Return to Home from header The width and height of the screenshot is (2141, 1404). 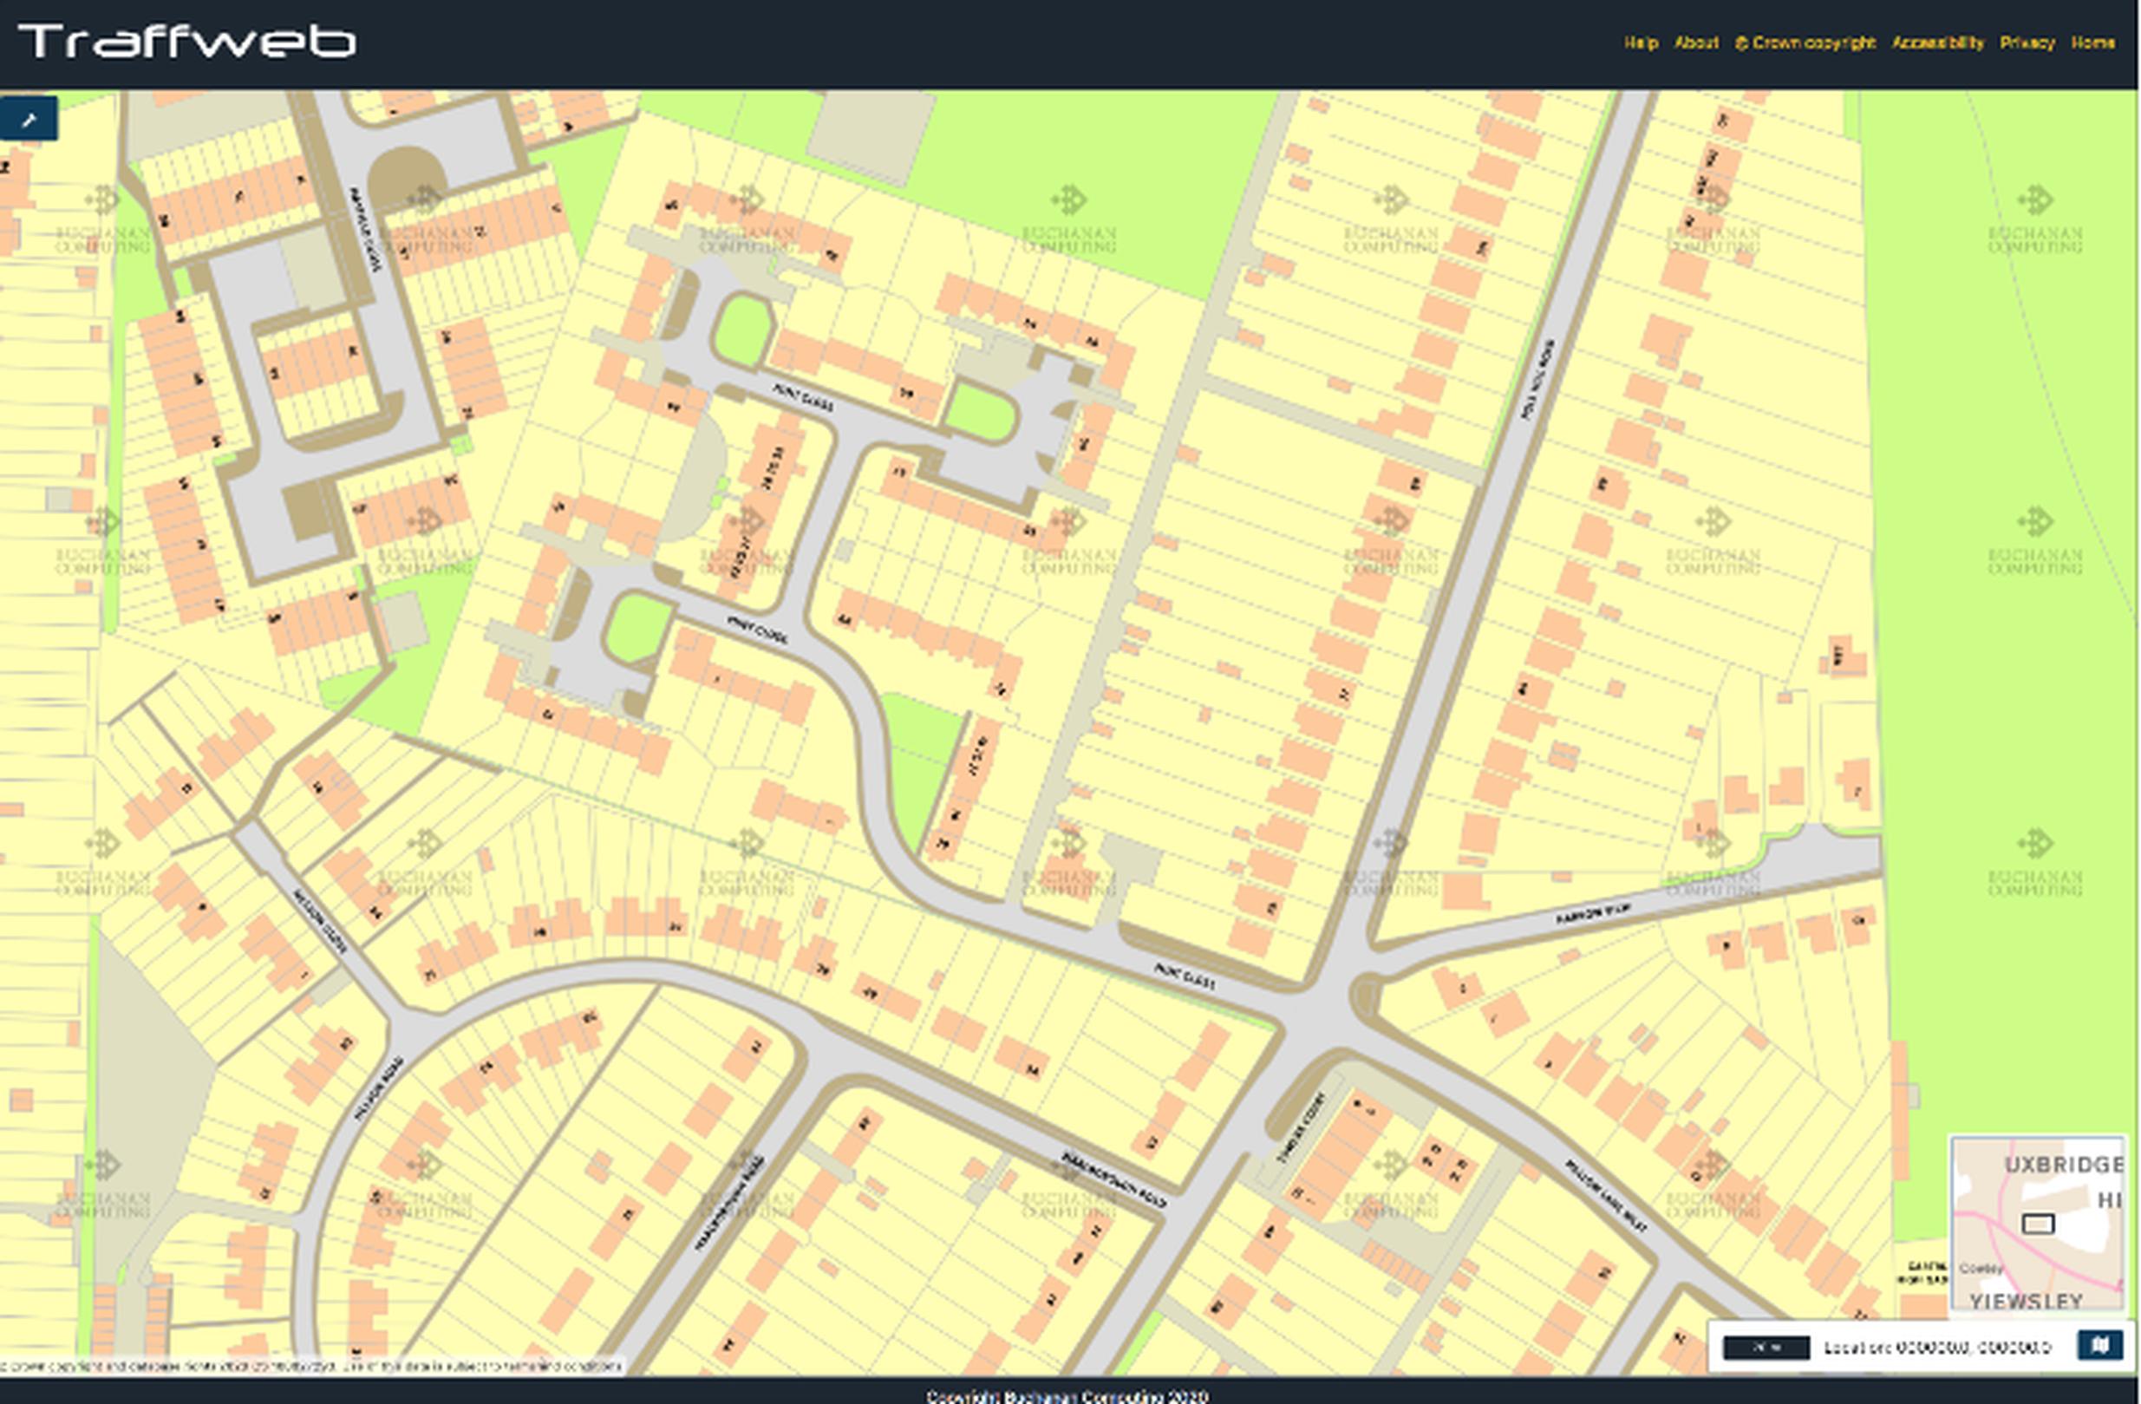click(2092, 42)
